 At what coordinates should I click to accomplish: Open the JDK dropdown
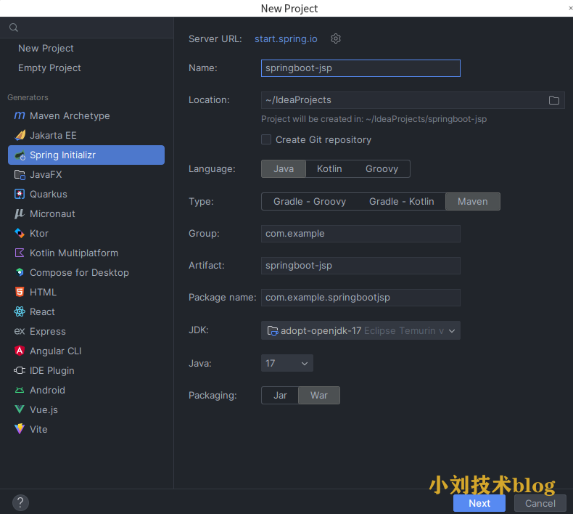coord(360,331)
